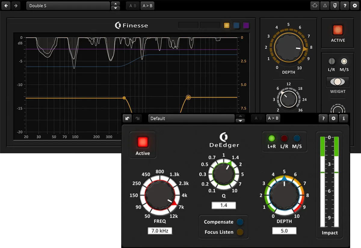The width and height of the screenshot is (361, 248).
Task: Open the "Default" preset list in DeEdger
Action: click(191, 118)
